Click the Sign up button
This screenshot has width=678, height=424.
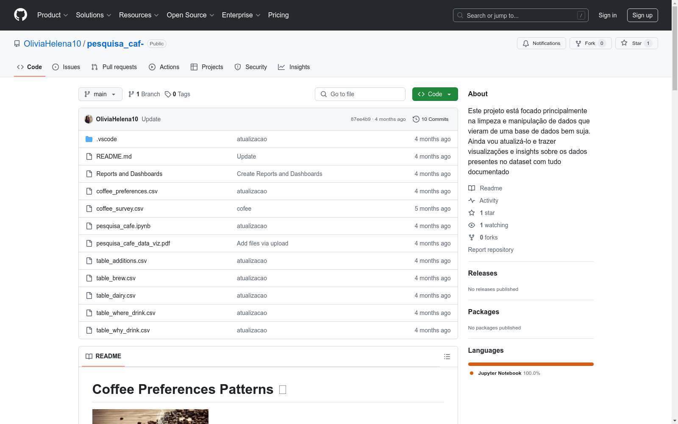click(x=642, y=15)
